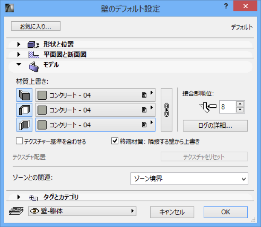
Task: Toggle the outside face material override icon
Action: pos(24,95)
